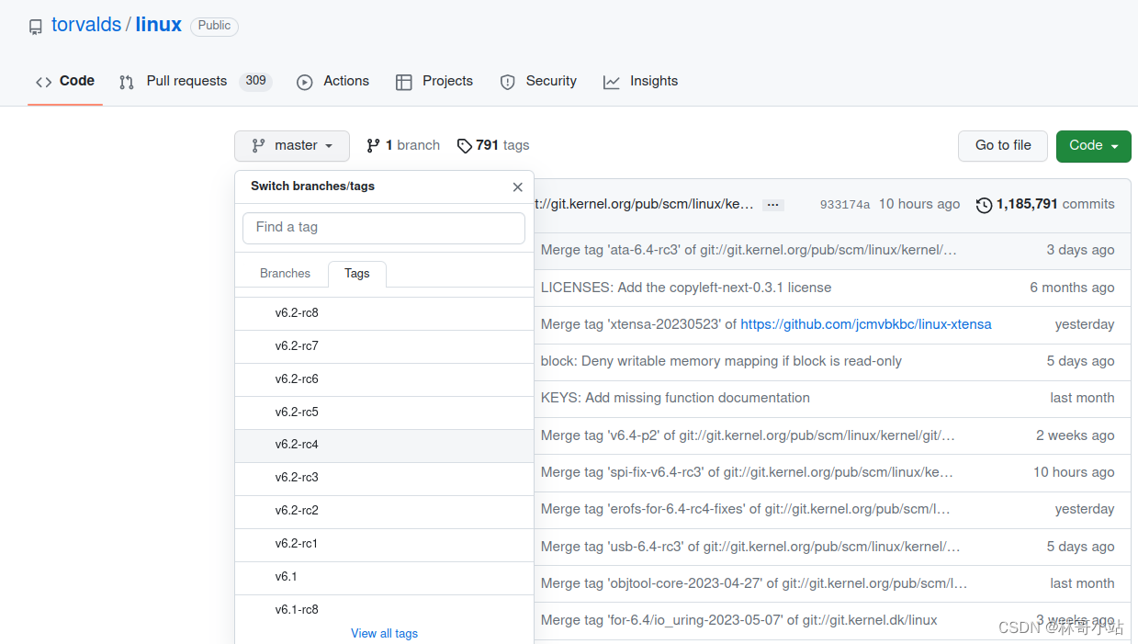Open block: Deny writable memory mapping commit

(x=721, y=361)
